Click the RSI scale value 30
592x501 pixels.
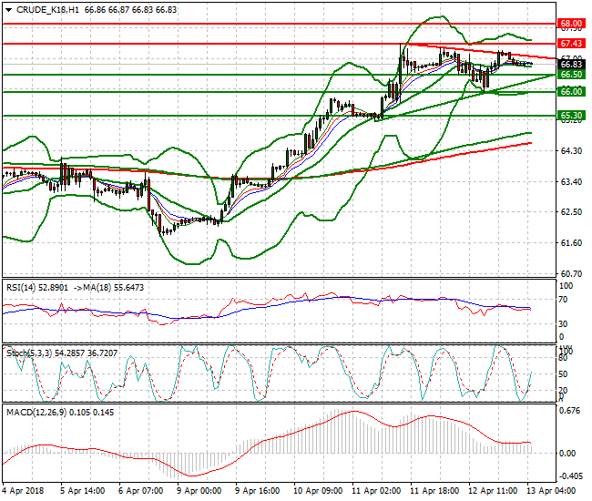563,324
